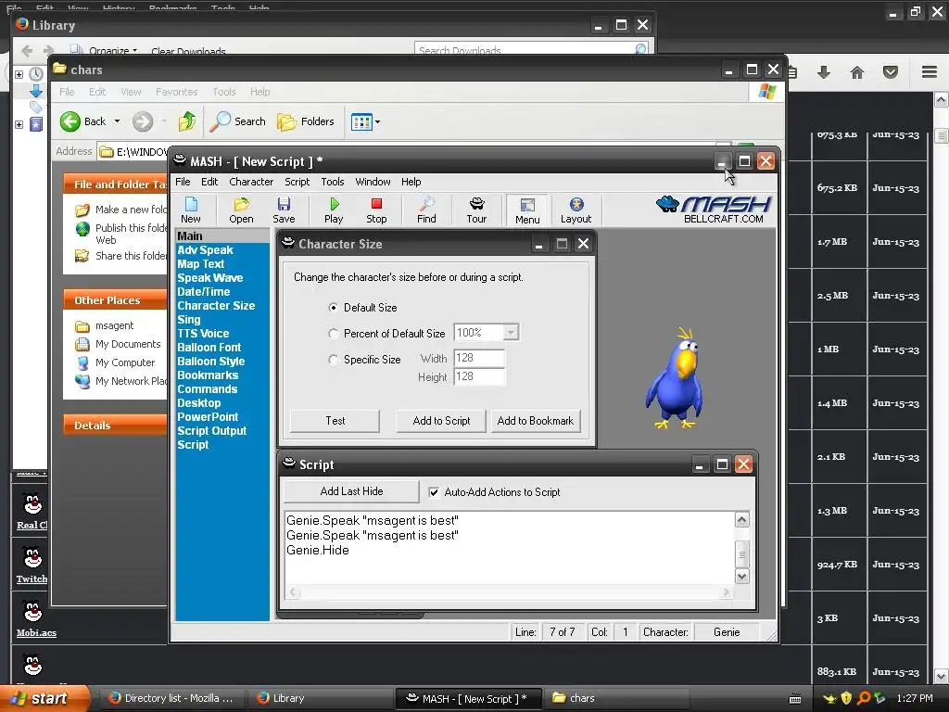Click Clear Downloads in Library window

click(x=188, y=51)
